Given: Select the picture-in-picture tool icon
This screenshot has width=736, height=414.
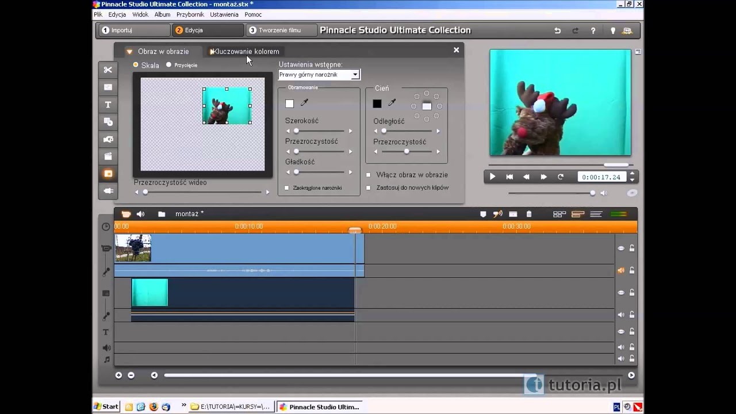Looking at the screenshot, I should [x=108, y=174].
